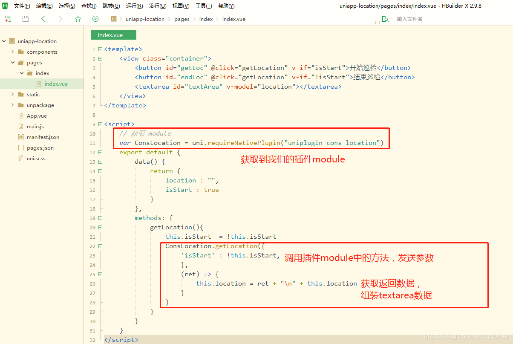Click the pages folder icon

20,63
